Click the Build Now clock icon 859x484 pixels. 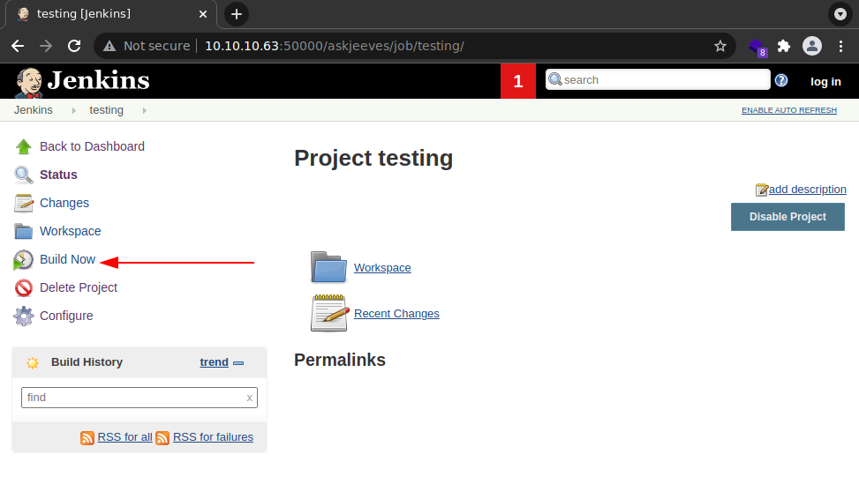[x=24, y=259]
